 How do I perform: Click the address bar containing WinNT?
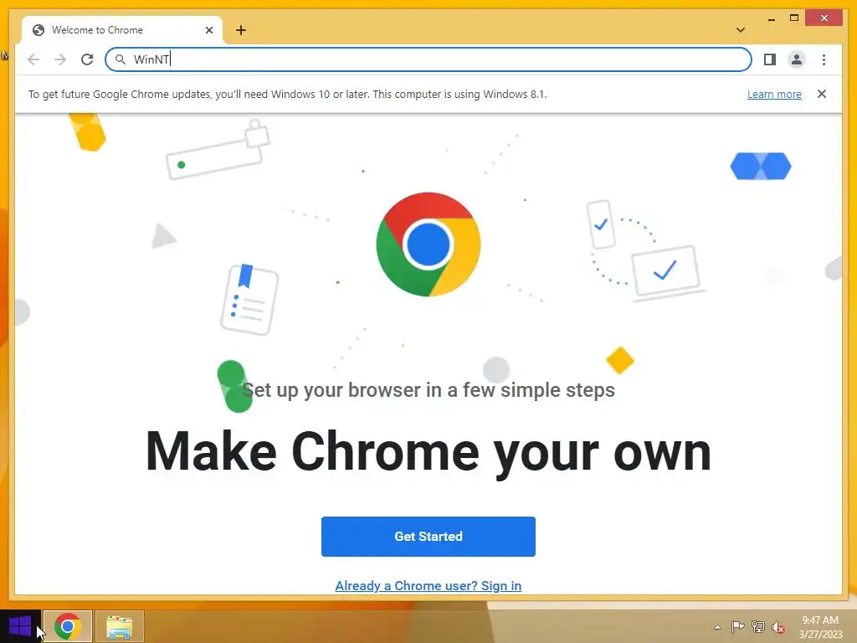tap(428, 59)
